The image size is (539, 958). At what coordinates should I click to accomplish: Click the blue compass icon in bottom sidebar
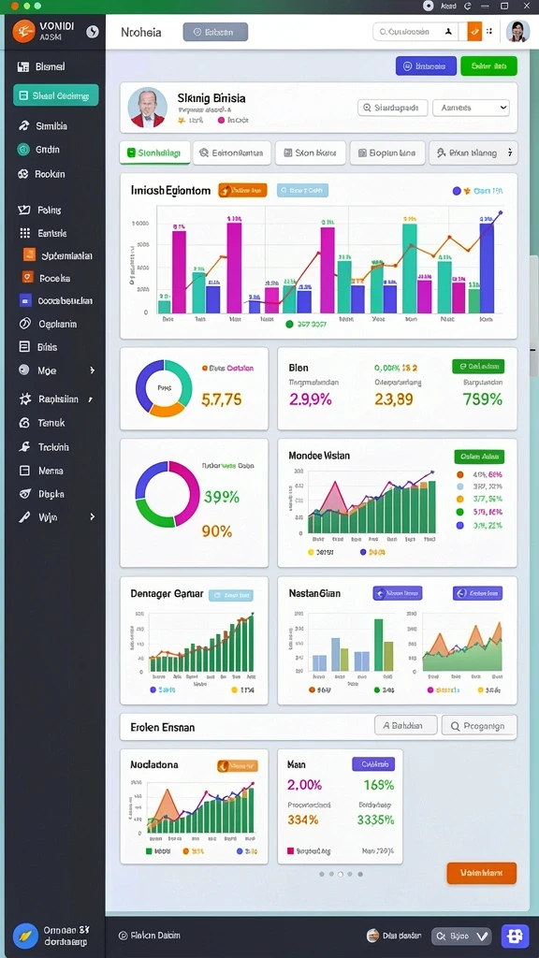(25, 936)
